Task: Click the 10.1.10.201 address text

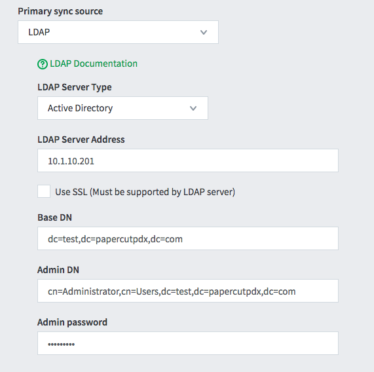Action: (x=71, y=161)
